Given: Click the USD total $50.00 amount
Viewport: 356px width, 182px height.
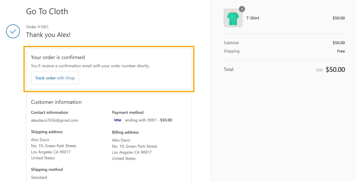Looking at the screenshot, I should 335,70.
